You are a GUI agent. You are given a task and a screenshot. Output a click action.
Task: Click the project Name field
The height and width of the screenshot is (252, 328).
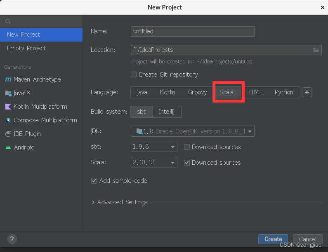(x=192, y=32)
